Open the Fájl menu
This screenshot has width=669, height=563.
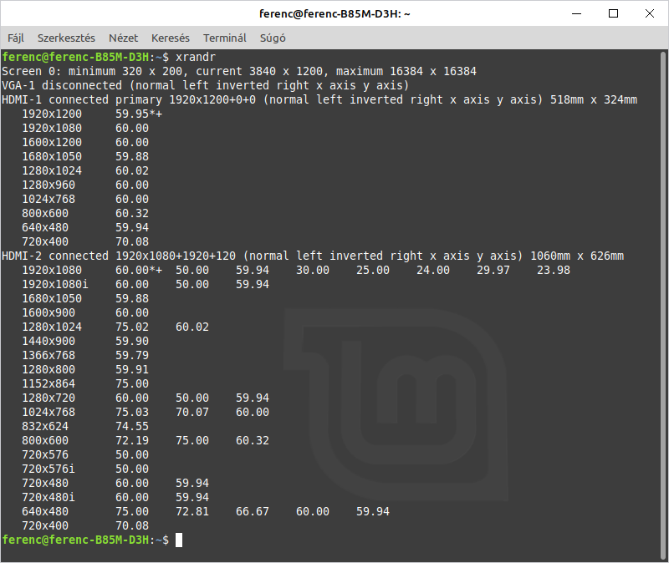coord(16,38)
